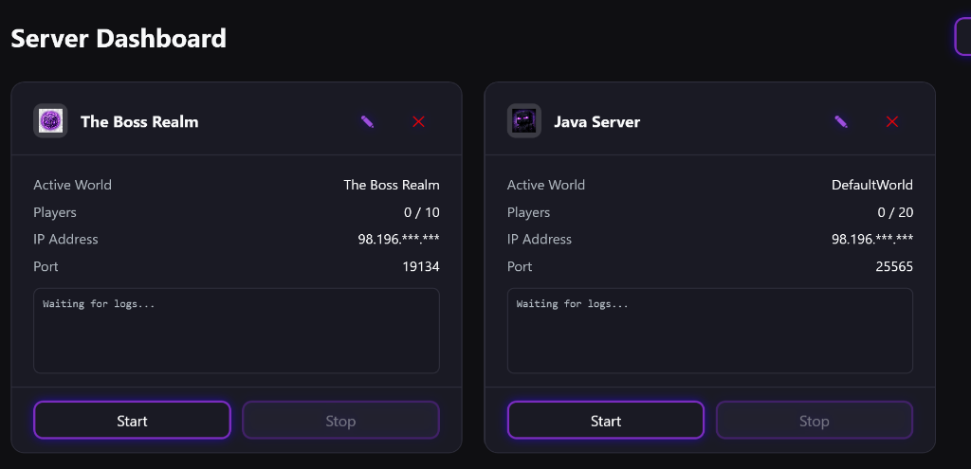The height and width of the screenshot is (469, 971).
Task: Click the Active World label in Java Server card
Action: (x=545, y=185)
